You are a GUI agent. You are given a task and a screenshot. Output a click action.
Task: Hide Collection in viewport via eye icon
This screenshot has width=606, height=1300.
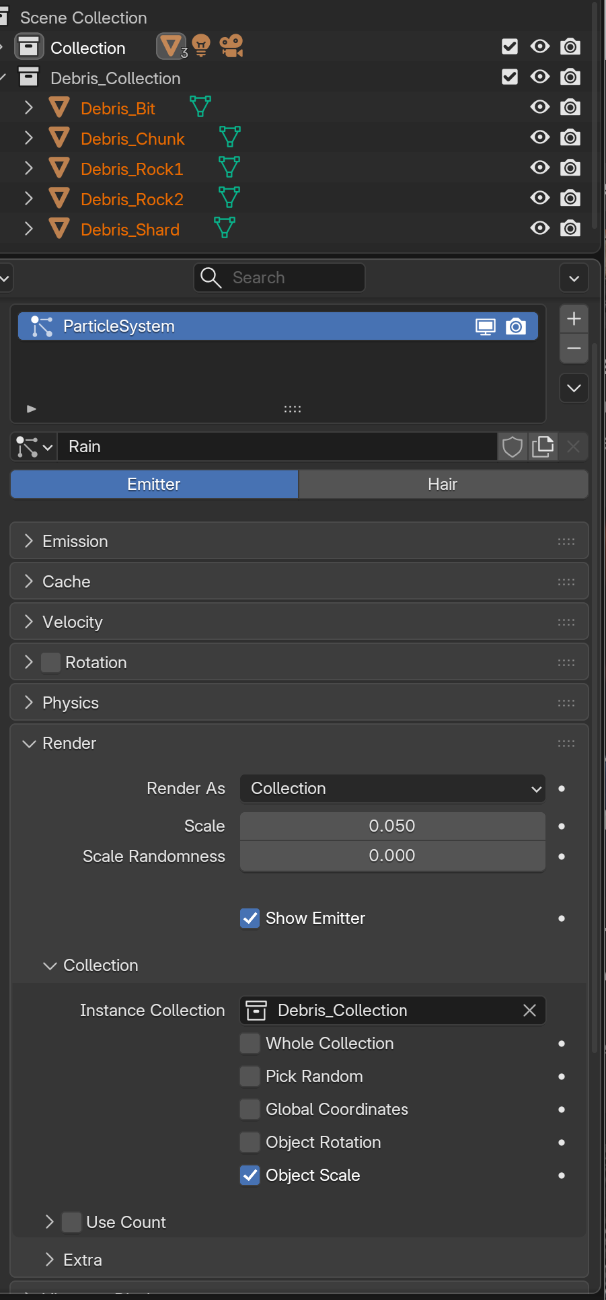[540, 46]
